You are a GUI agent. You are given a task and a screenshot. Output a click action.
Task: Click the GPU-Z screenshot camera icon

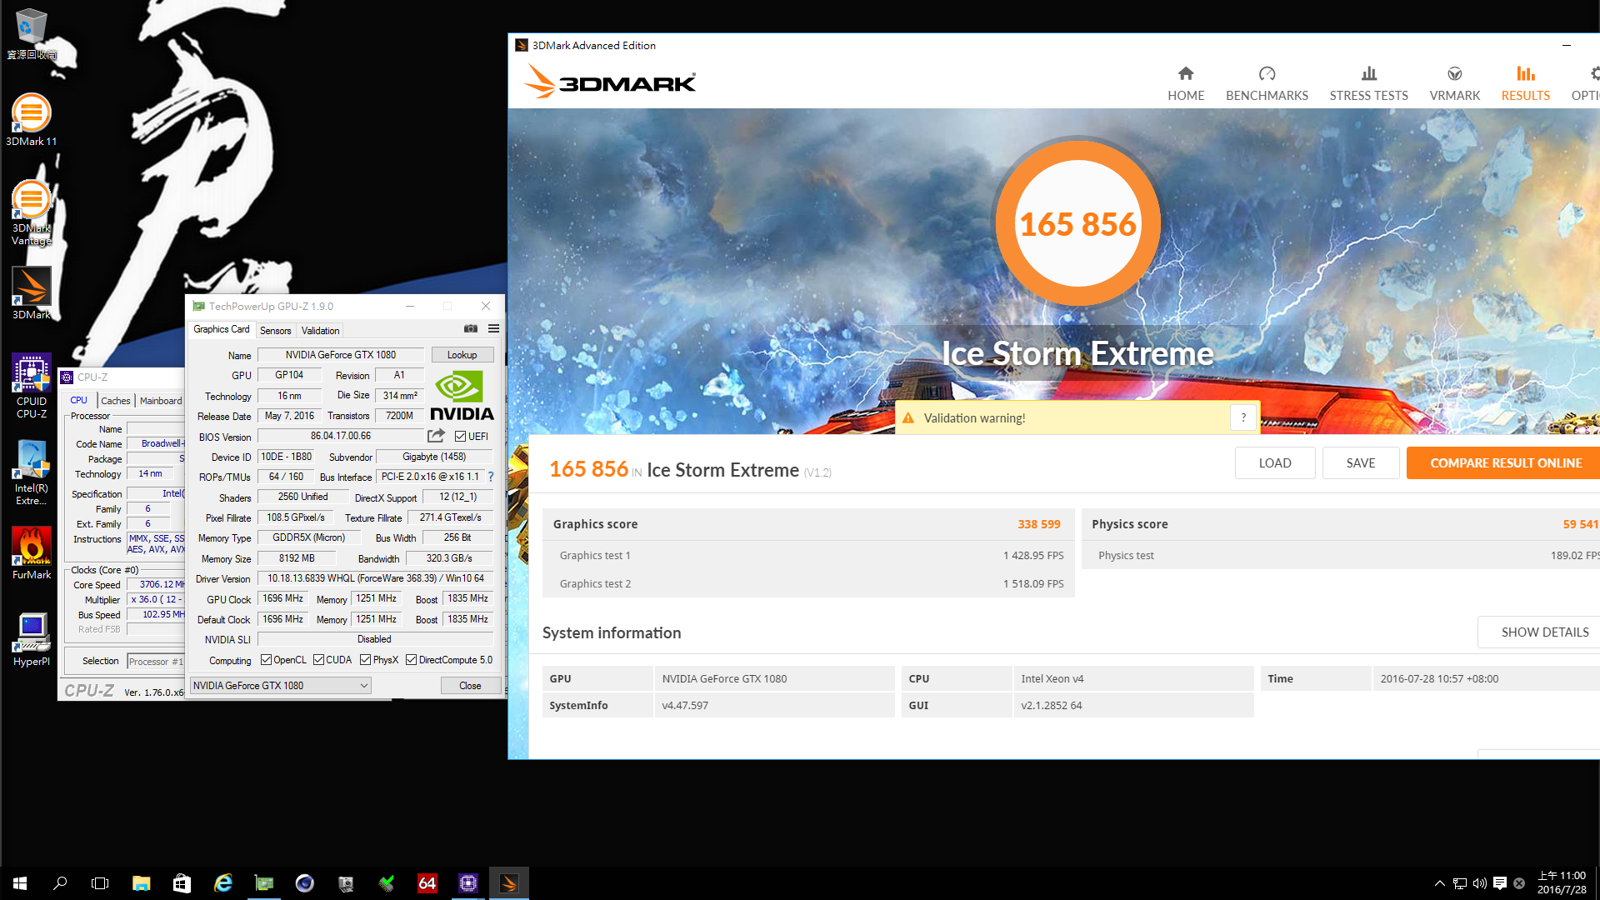click(x=471, y=329)
